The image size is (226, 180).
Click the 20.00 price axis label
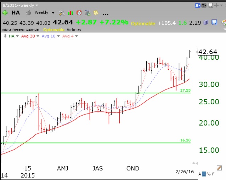pyautogui.click(x=209, y=123)
